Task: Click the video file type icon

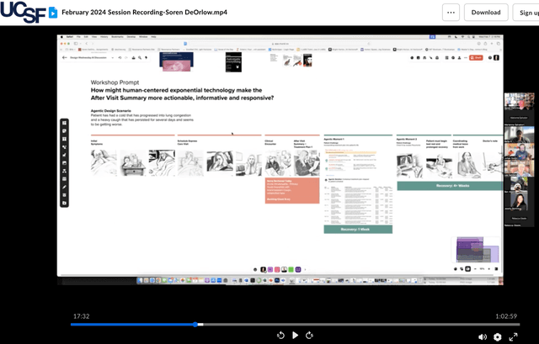Action: [x=52, y=13]
